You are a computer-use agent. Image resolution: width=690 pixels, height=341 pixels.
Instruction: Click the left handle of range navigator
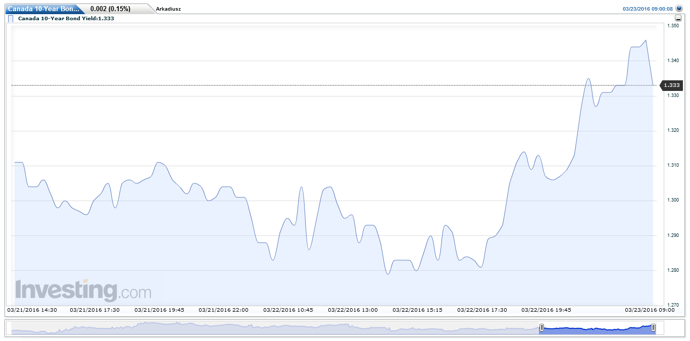point(541,328)
